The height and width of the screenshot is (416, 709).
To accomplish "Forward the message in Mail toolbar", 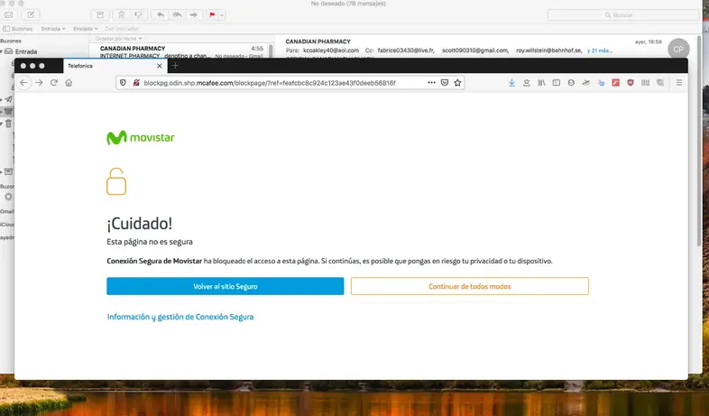I will coord(194,15).
